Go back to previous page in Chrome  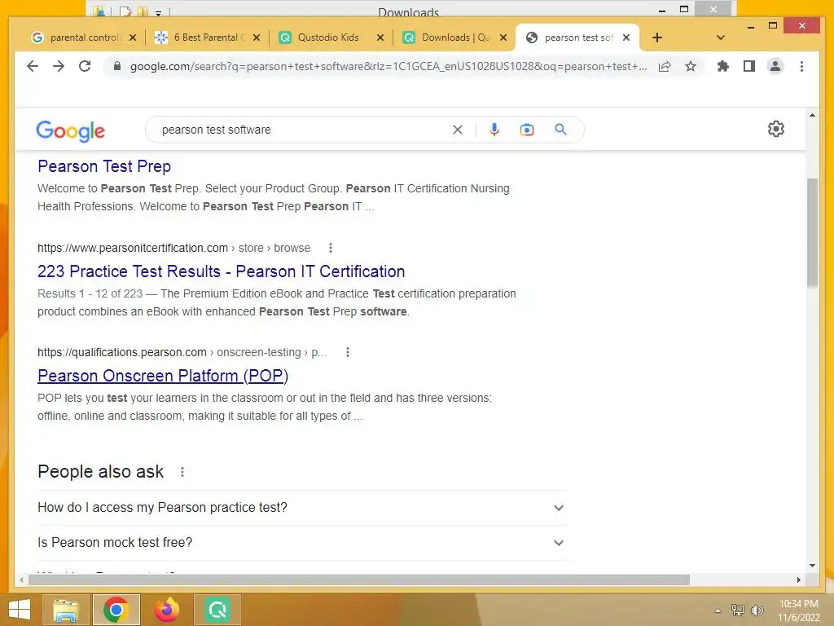[33, 66]
